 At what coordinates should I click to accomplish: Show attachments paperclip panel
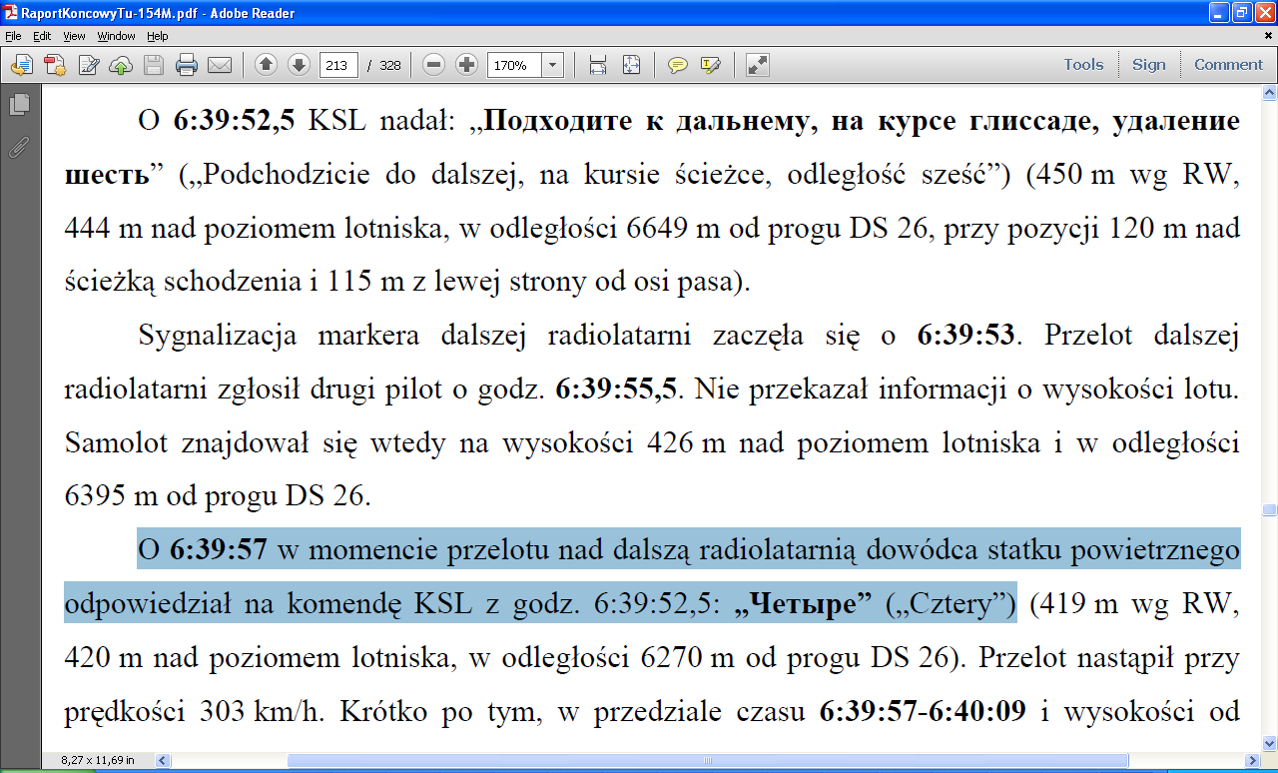click(18, 148)
